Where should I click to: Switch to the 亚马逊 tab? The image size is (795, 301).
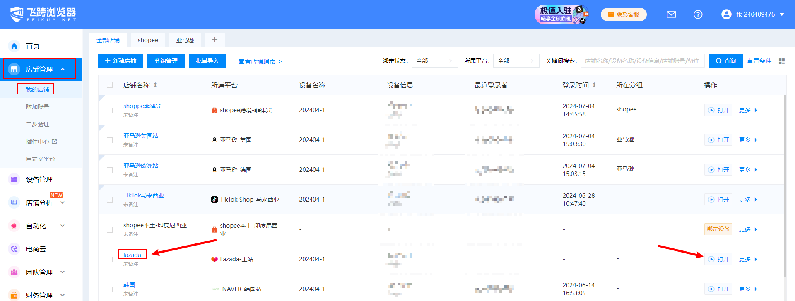[x=185, y=40]
